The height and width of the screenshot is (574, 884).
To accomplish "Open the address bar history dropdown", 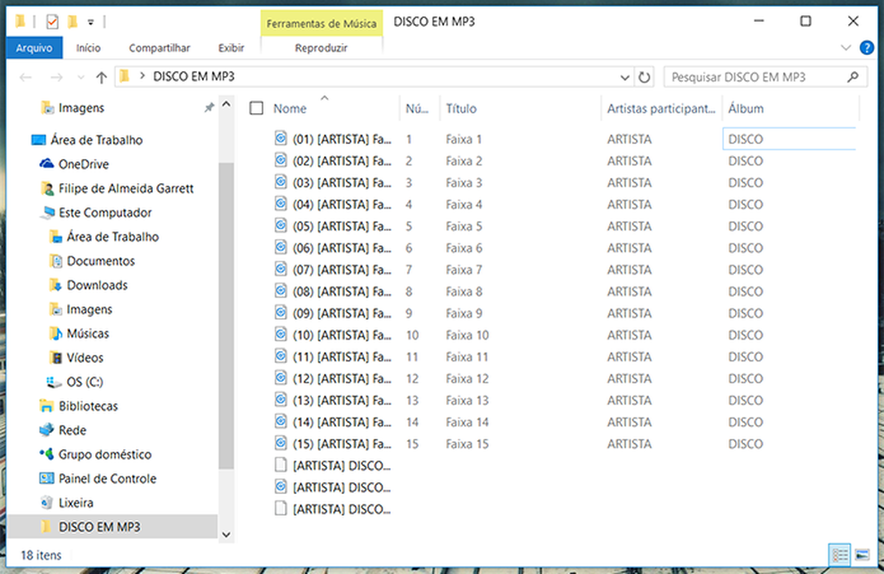I will [x=625, y=77].
